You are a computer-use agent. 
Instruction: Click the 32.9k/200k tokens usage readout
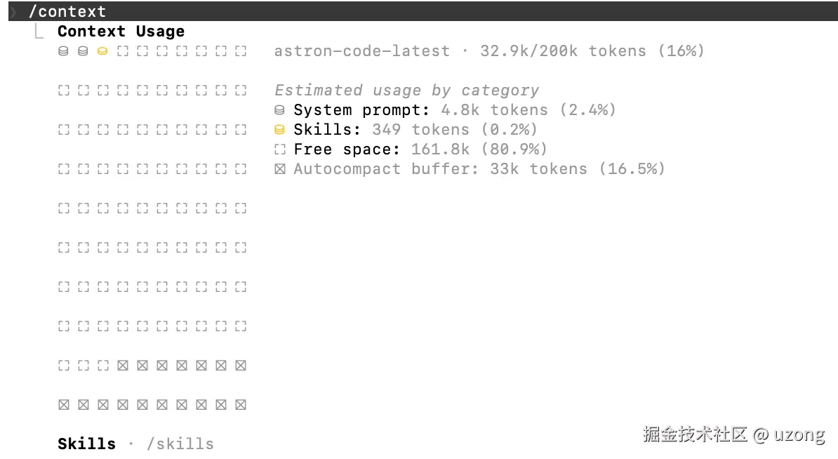(x=563, y=51)
